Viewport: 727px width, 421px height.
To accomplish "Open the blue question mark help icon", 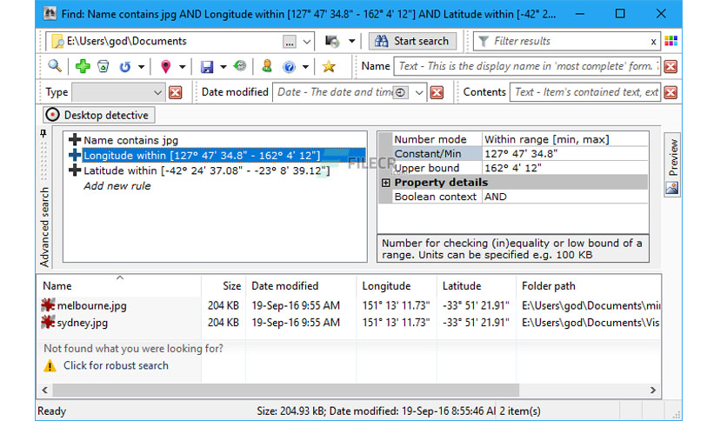I will (289, 67).
